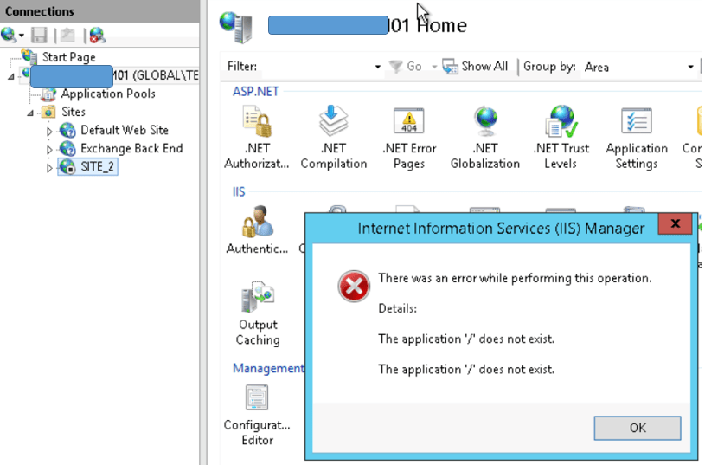Expand the Default Web Site node
705x465 pixels.
pyautogui.click(x=49, y=131)
